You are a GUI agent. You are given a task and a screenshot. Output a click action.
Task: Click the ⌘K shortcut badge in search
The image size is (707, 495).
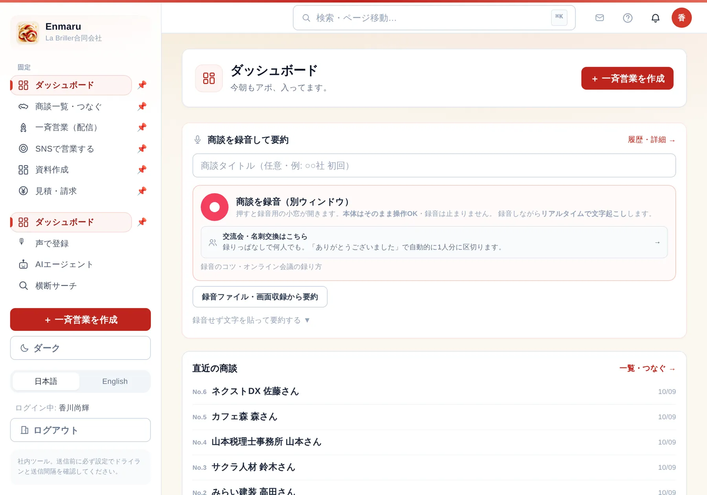[559, 17]
